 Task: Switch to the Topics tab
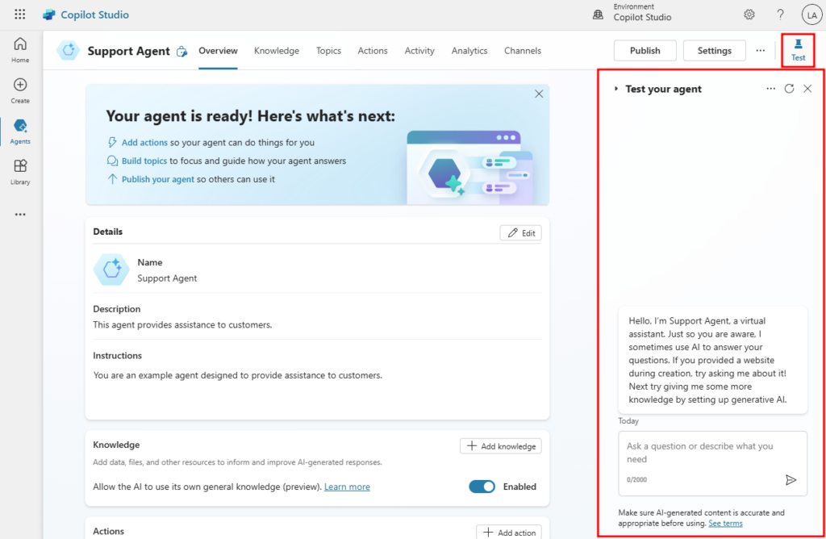tap(328, 51)
